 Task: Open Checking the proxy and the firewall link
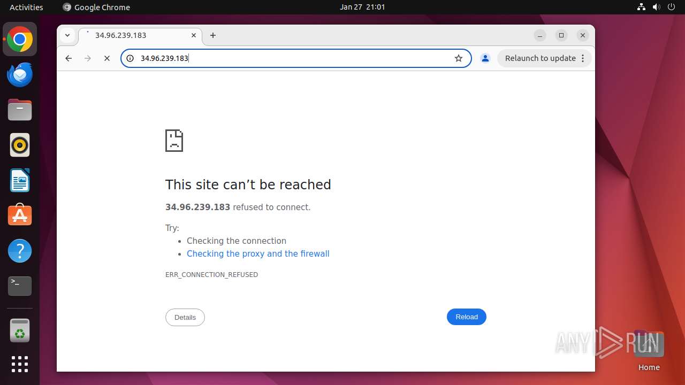(258, 253)
